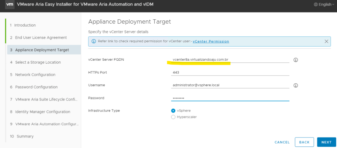Select the vSphere infrastructure type
This screenshot has height=148, width=337.
pyautogui.click(x=173, y=111)
